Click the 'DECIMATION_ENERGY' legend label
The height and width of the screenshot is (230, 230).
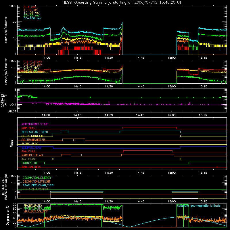[37, 178]
